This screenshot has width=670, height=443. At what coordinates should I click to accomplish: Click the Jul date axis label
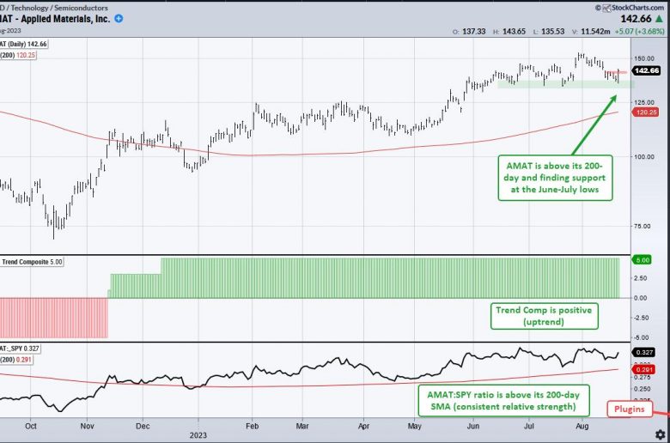pyautogui.click(x=529, y=427)
